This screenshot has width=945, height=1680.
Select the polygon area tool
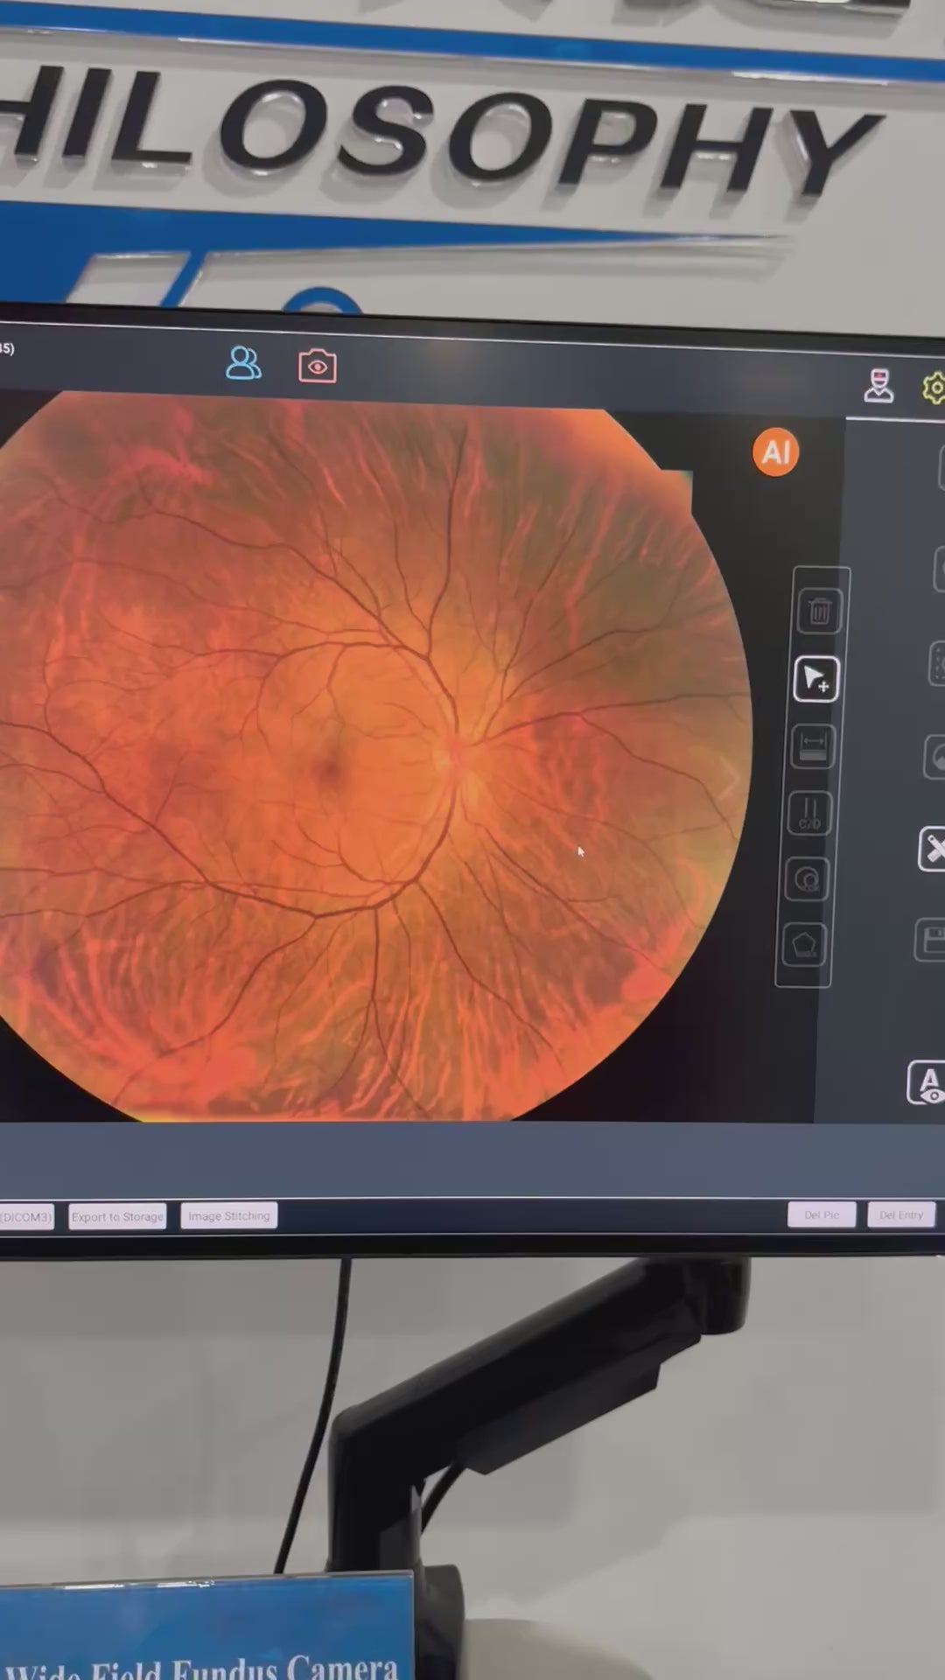tap(804, 945)
